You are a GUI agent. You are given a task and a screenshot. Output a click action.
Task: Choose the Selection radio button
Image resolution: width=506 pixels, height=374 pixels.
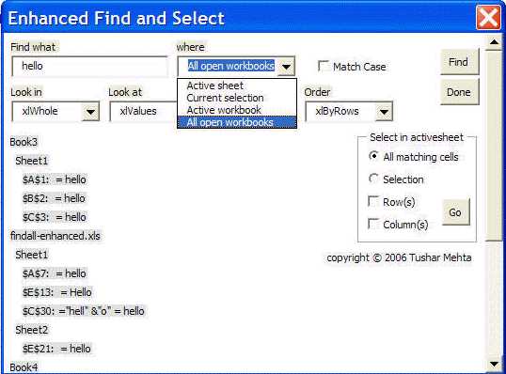coord(373,179)
